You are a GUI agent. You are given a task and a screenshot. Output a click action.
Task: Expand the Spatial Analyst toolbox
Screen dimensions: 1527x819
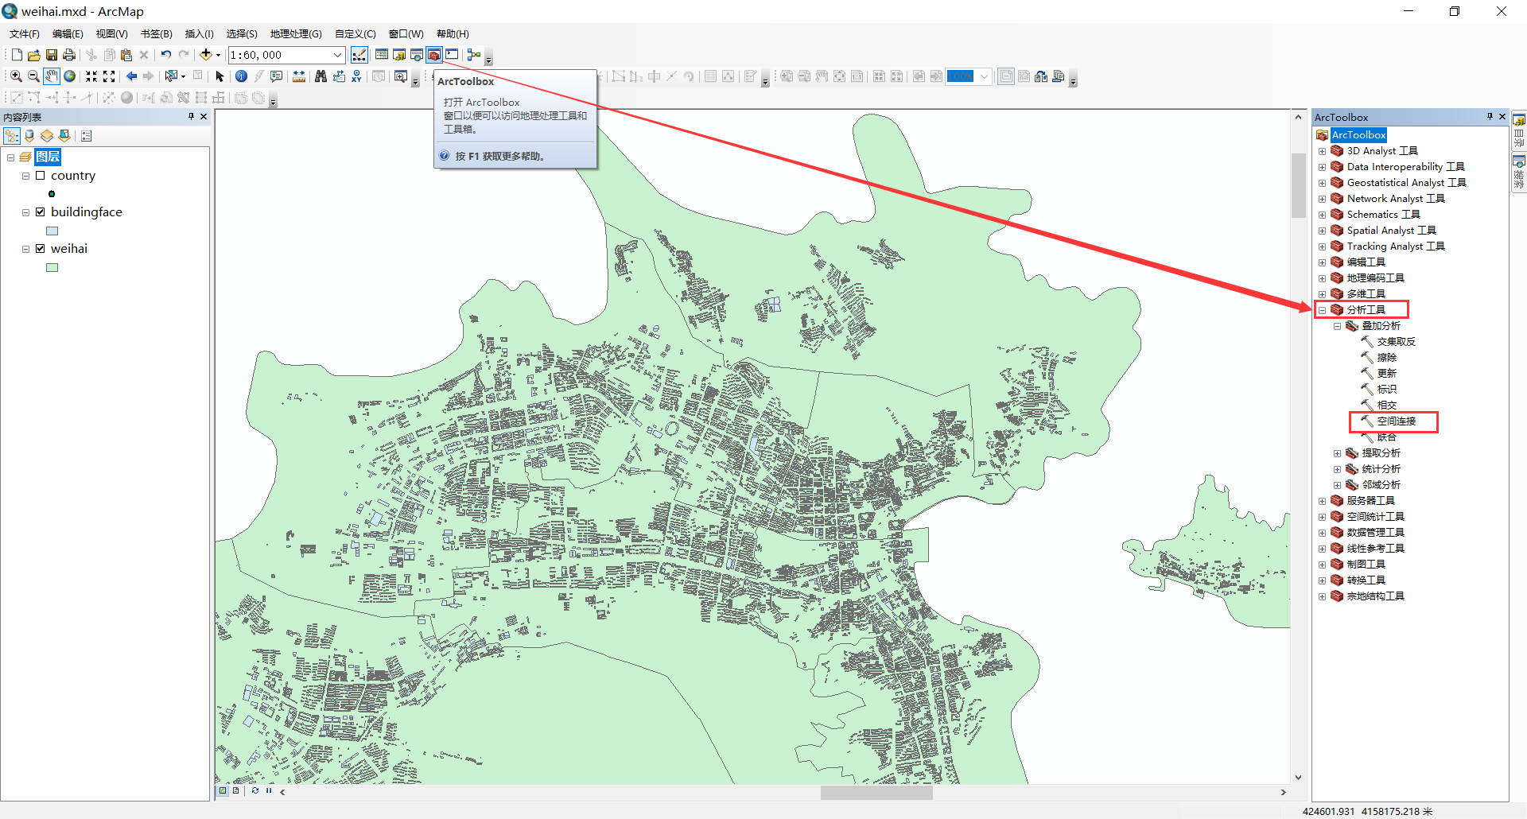point(1322,231)
